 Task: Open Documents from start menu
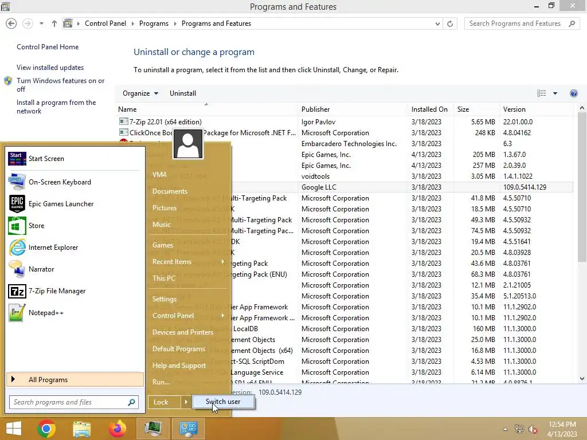170,191
